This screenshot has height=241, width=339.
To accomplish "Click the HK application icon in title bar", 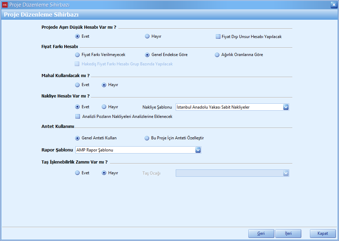I will coord(5,4).
